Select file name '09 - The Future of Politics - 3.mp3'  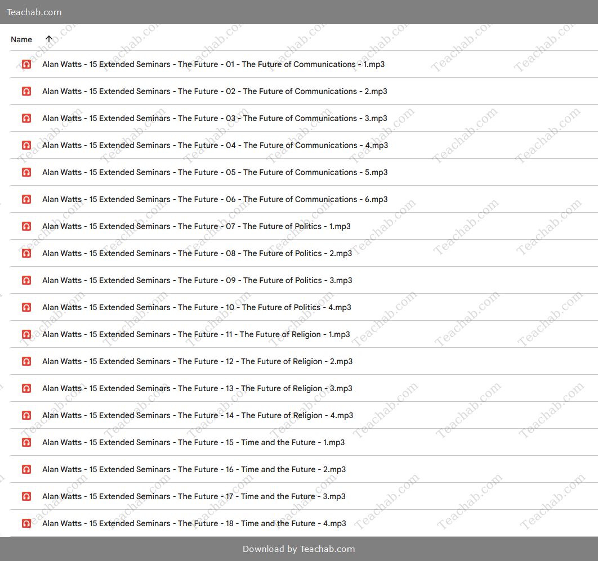point(197,280)
